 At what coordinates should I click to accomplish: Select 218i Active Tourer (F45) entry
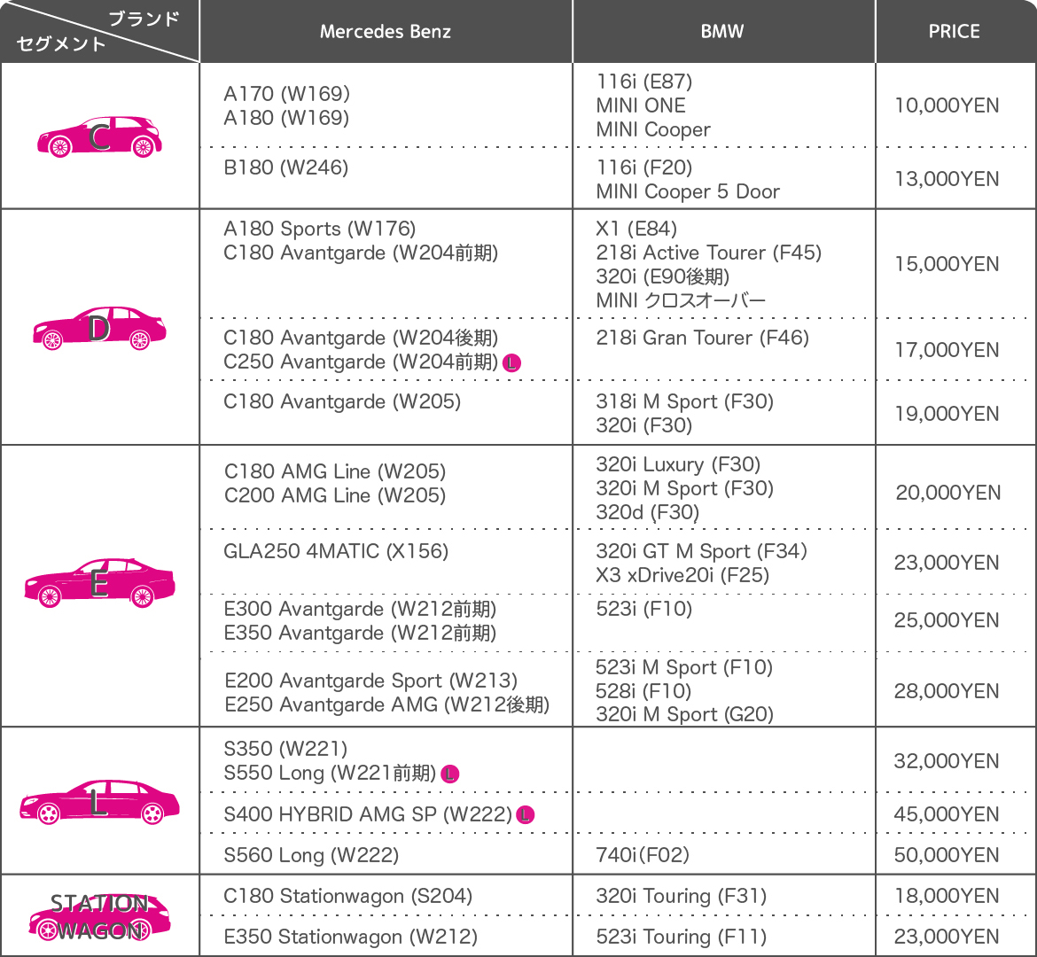(x=708, y=253)
